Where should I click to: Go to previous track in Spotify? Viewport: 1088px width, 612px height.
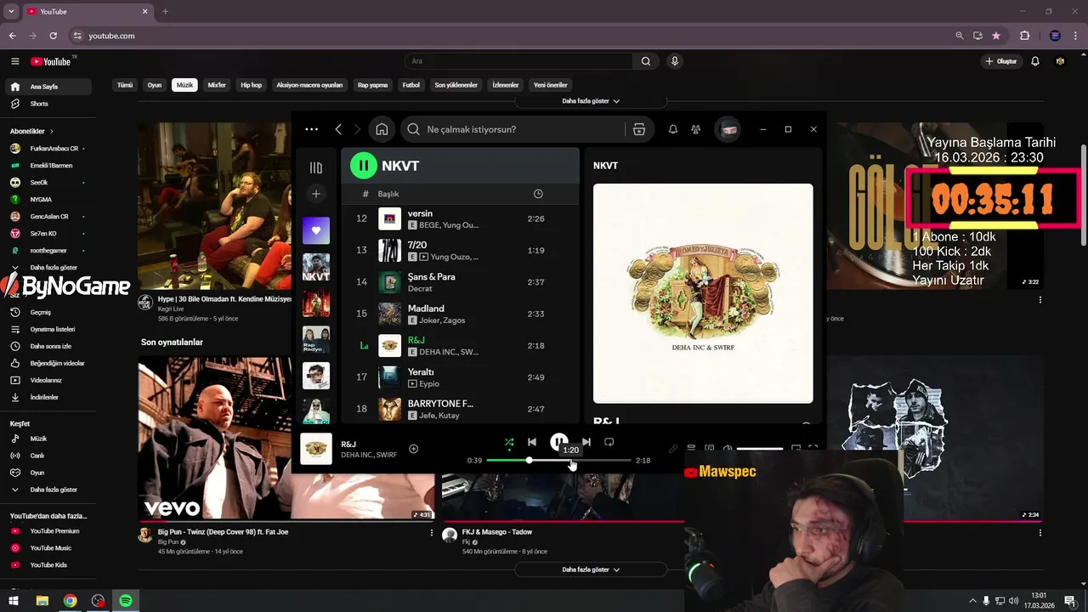[x=532, y=442]
